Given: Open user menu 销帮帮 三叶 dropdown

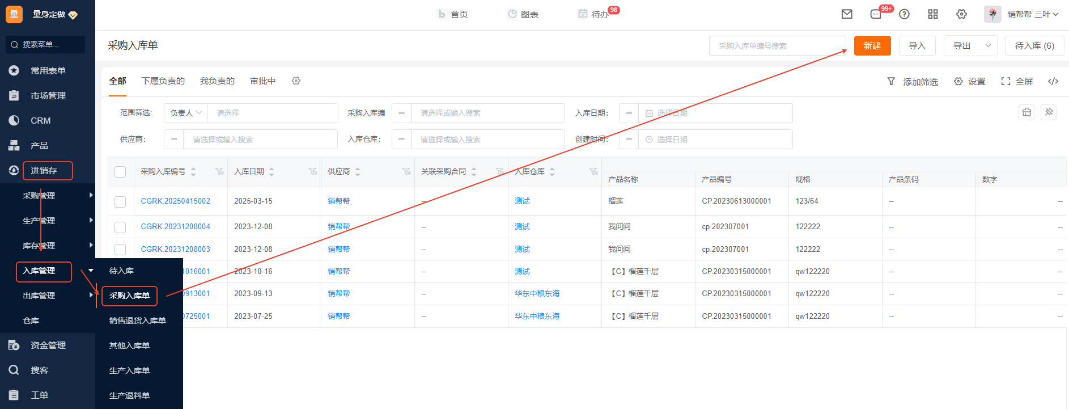Looking at the screenshot, I should point(1033,14).
